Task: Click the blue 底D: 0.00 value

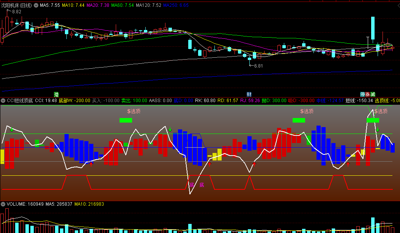Action: (x=183, y=101)
